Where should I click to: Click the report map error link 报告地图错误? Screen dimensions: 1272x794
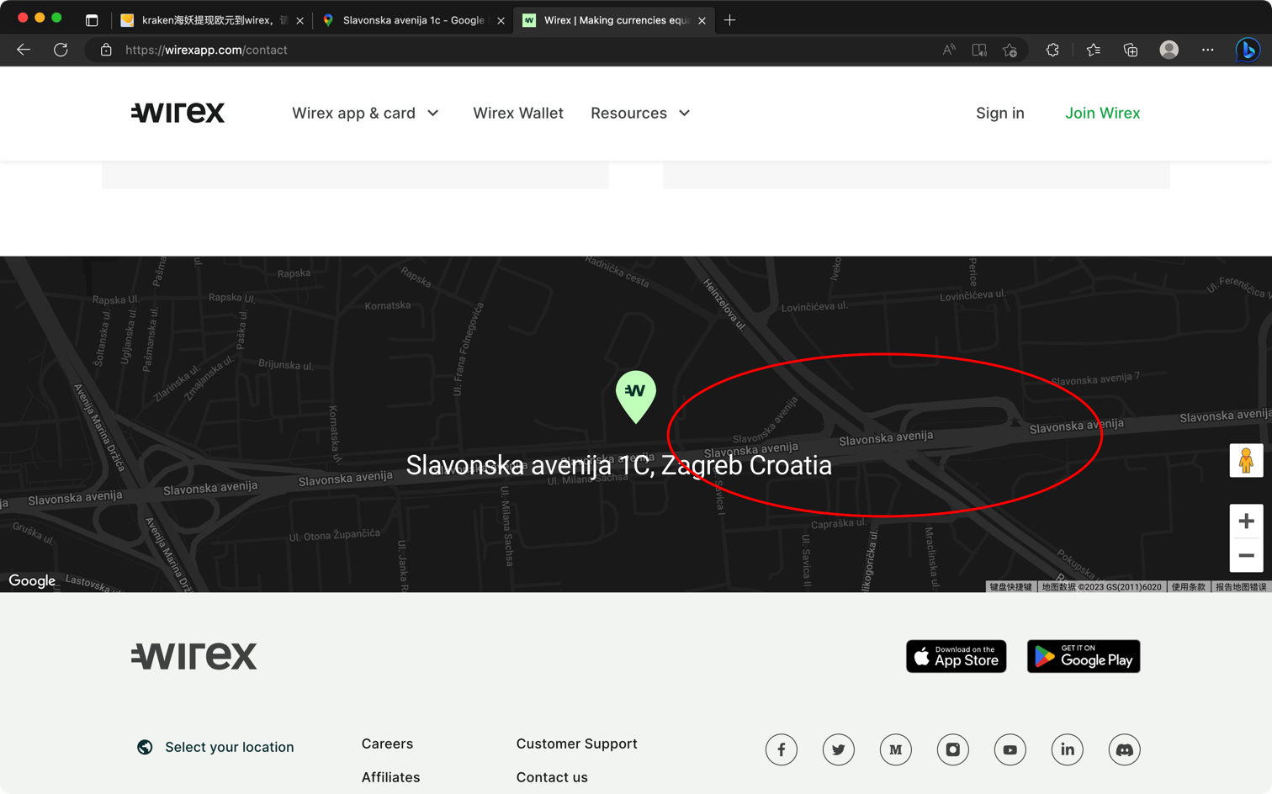(1241, 587)
